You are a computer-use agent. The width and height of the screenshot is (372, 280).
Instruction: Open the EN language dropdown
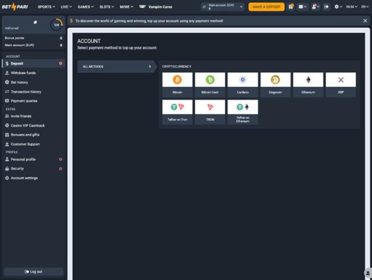tap(365, 7)
